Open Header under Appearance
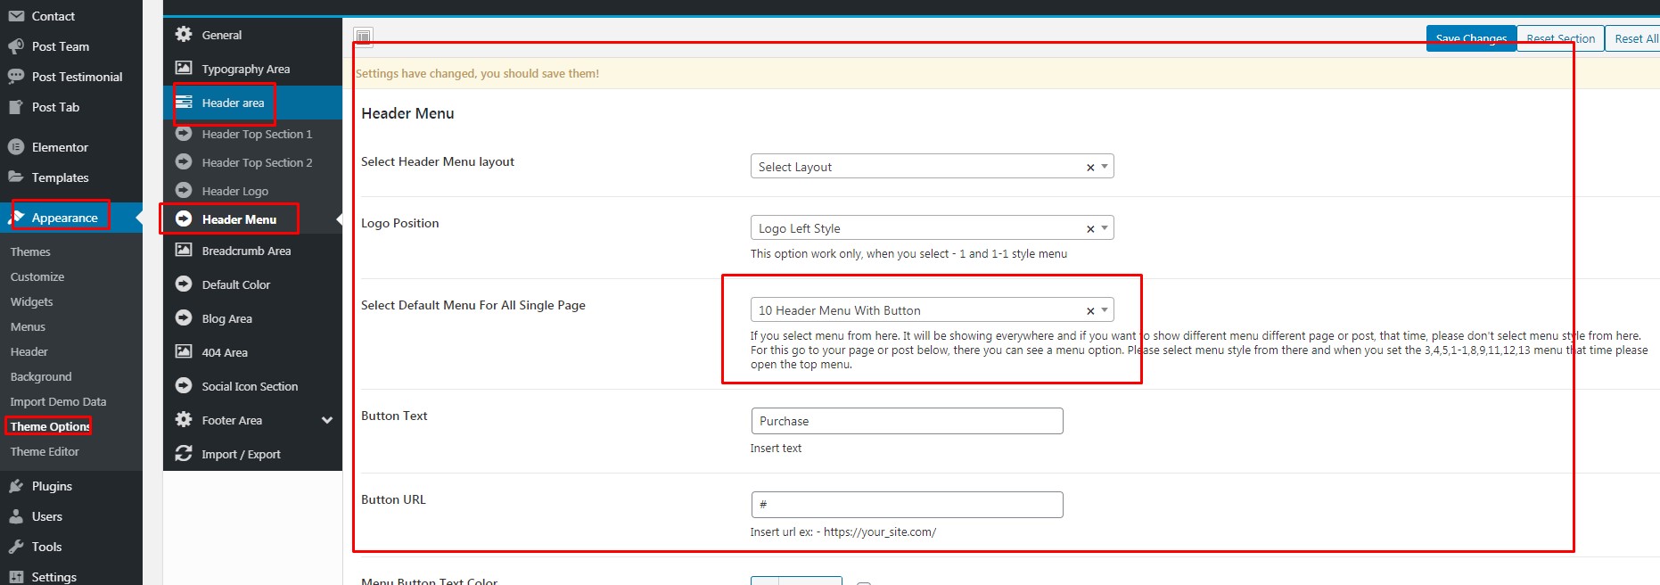 (x=29, y=352)
